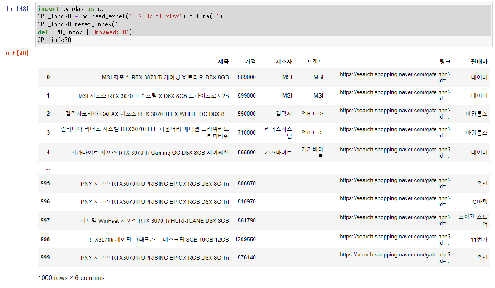Click the del GPU_info70 code line
The height and width of the screenshot is (288, 495).
(85, 32)
